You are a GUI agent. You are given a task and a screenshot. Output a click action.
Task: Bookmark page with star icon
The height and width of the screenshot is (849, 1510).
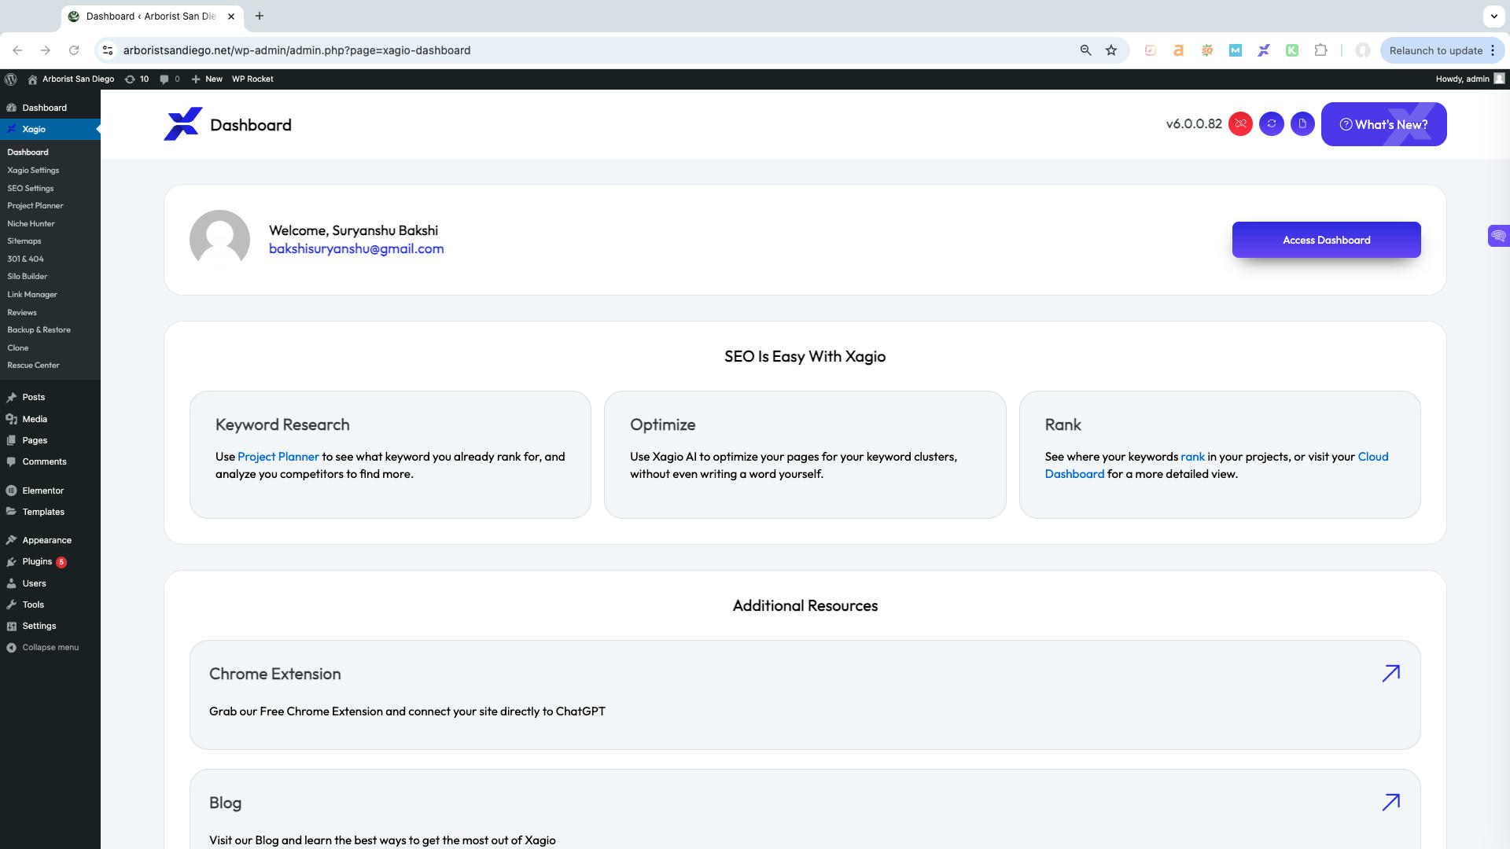[1111, 50]
